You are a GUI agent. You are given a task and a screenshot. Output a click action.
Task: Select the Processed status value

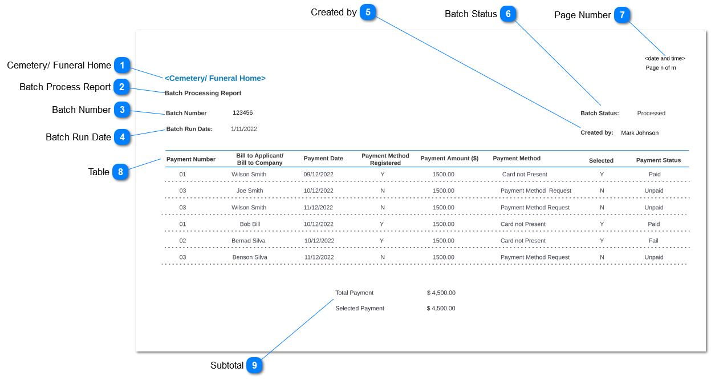[651, 113]
